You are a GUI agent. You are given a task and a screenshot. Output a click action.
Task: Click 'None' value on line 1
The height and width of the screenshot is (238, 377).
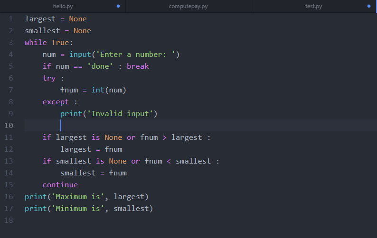78,19
